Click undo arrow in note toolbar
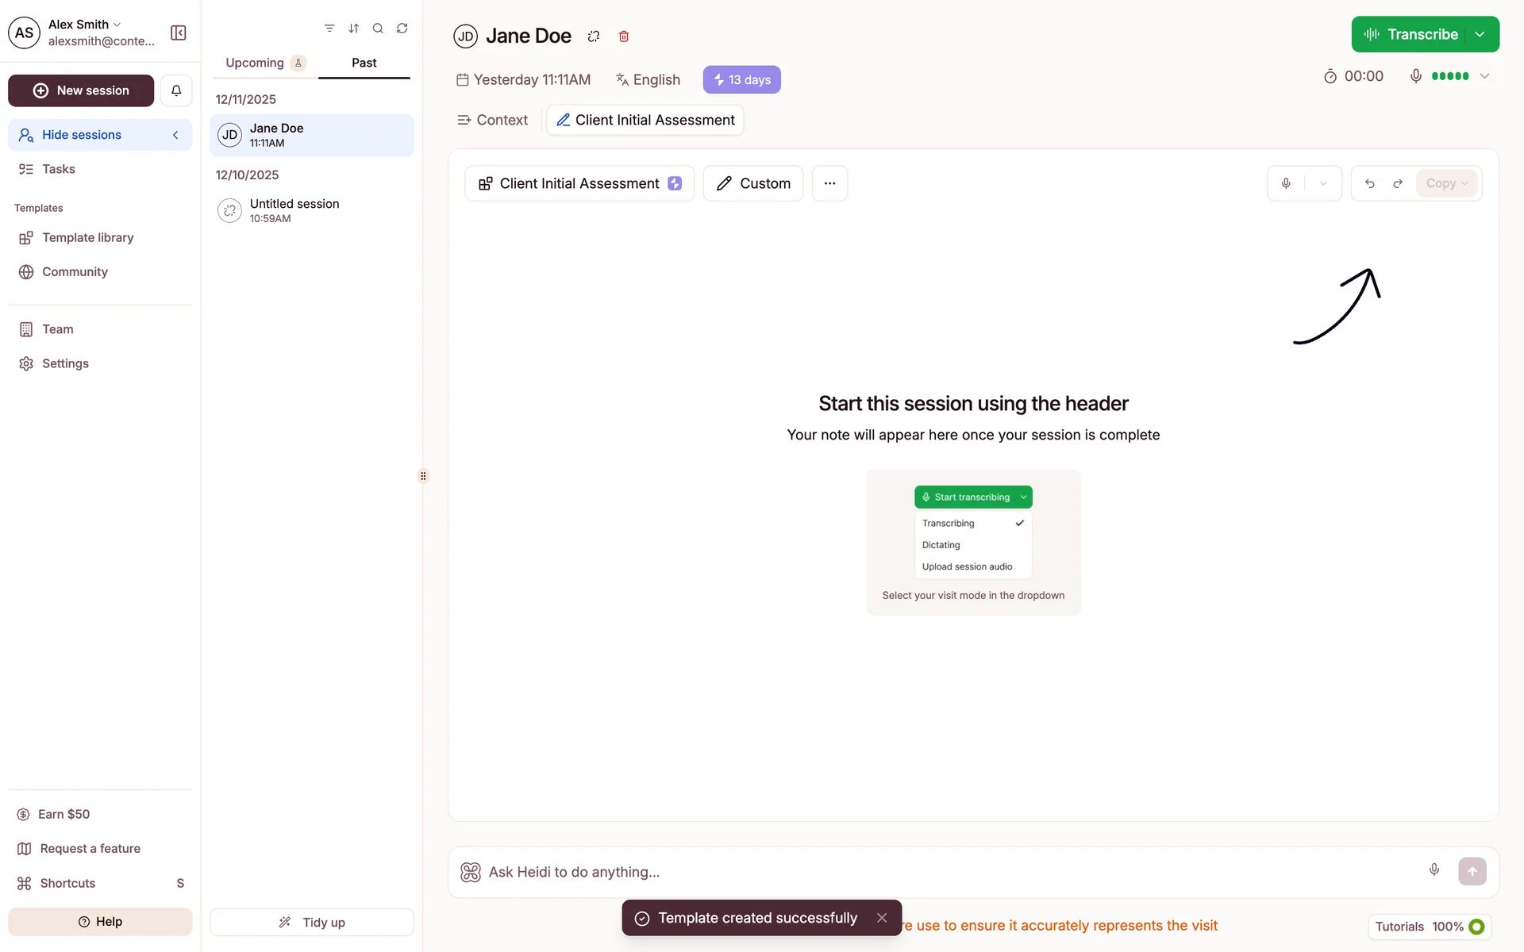Image resolution: width=1524 pixels, height=952 pixels. pos(1370,183)
